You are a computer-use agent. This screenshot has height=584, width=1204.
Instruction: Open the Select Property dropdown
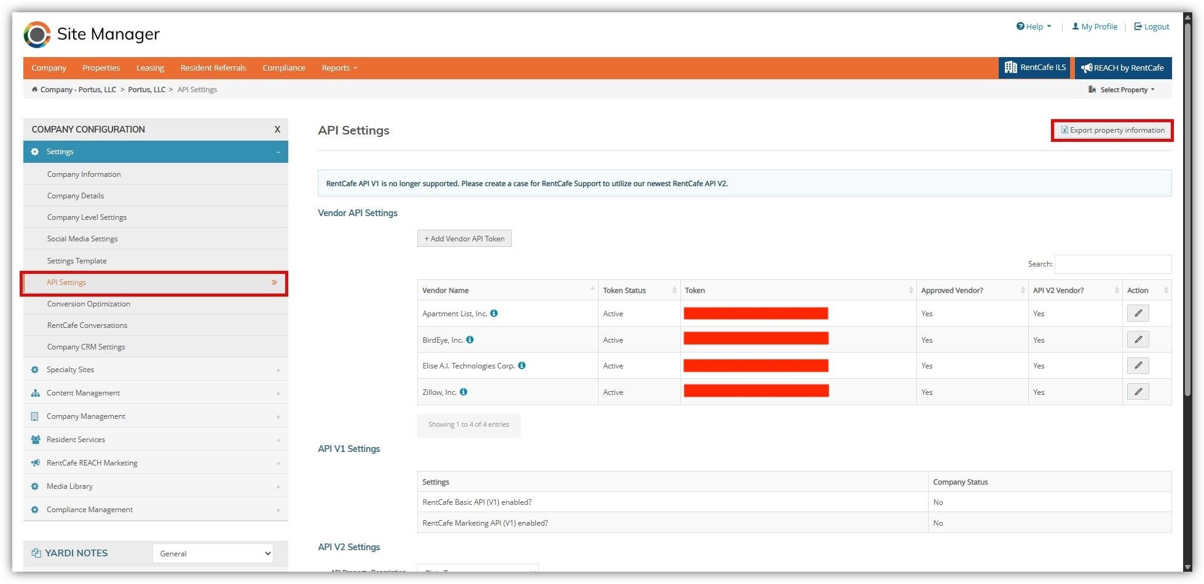coord(1121,90)
